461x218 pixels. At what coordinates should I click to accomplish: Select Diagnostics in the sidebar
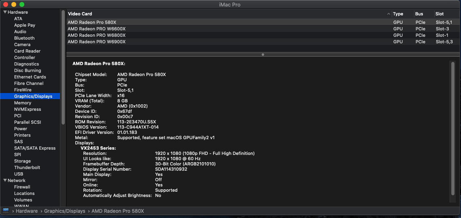point(26,63)
